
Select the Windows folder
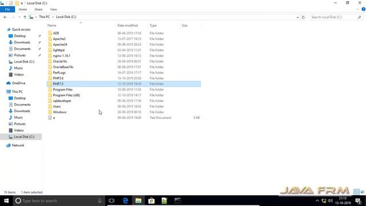[x=59, y=112]
